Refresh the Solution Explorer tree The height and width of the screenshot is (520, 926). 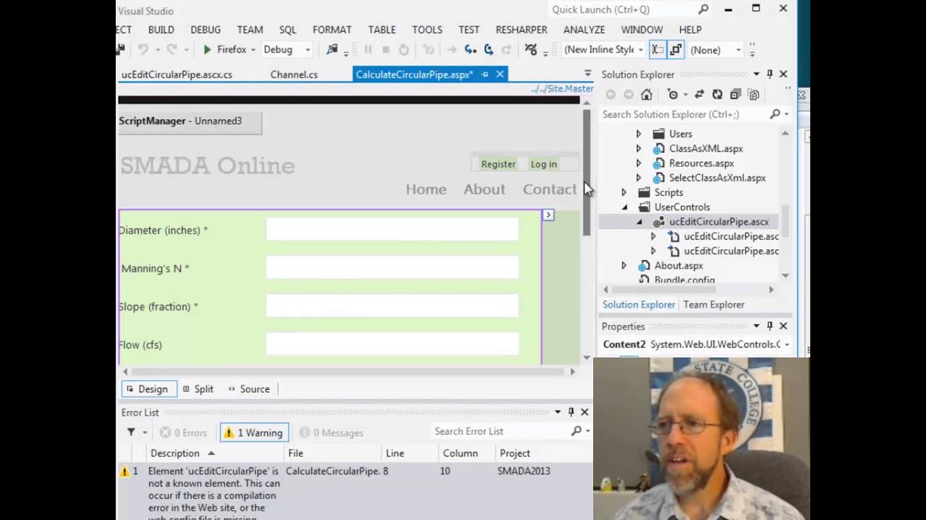(x=717, y=95)
